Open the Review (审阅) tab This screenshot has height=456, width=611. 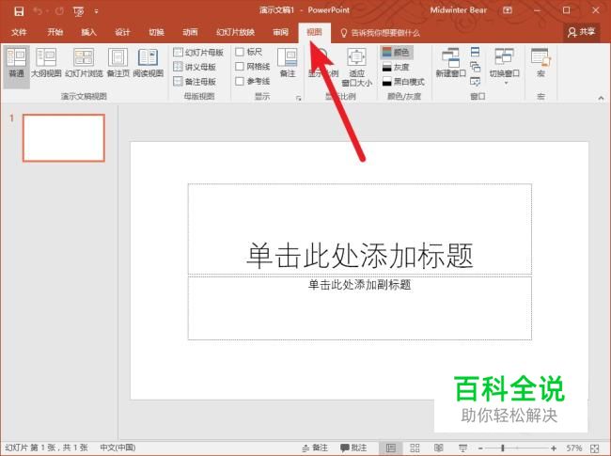click(280, 32)
